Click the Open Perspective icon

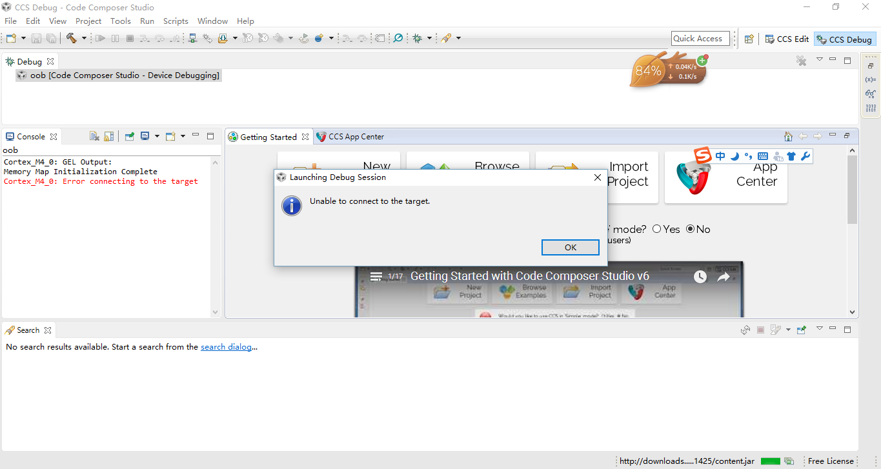tap(749, 39)
